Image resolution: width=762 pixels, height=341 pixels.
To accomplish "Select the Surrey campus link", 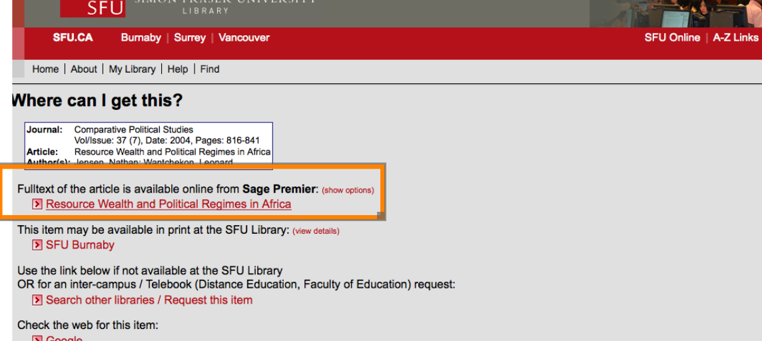I will (190, 38).
